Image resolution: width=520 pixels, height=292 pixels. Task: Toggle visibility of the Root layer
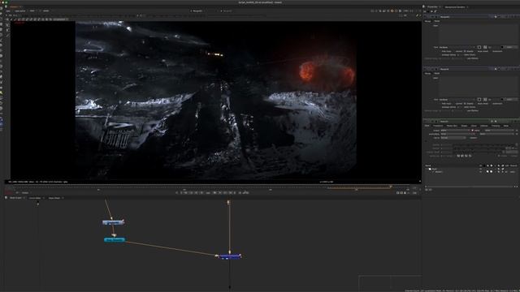480,169
